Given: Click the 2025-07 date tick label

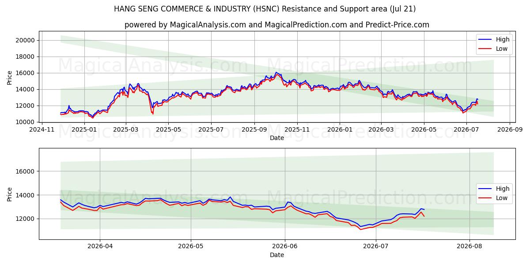Looking at the screenshot, I should coord(211,130).
